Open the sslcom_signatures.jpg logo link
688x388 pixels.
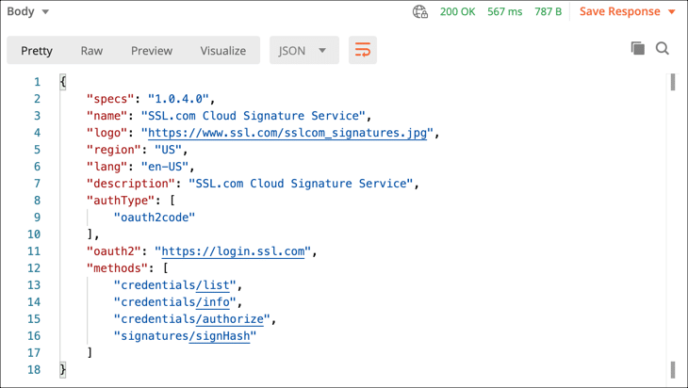coord(287,133)
